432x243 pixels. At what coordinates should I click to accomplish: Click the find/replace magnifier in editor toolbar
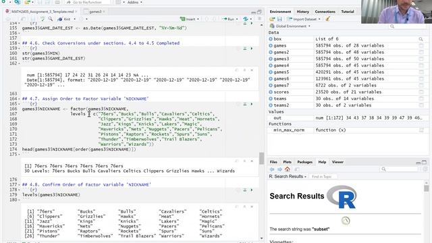tap(51, 19)
